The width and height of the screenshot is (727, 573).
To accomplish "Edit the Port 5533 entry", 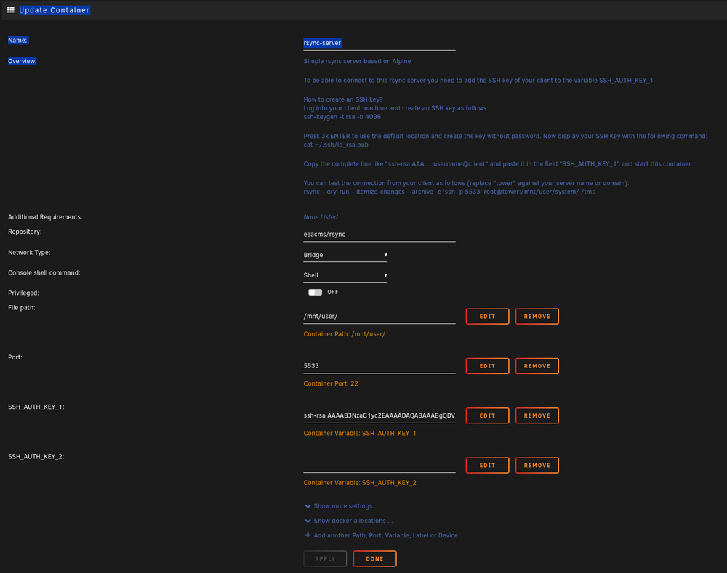I will pos(487,366).
